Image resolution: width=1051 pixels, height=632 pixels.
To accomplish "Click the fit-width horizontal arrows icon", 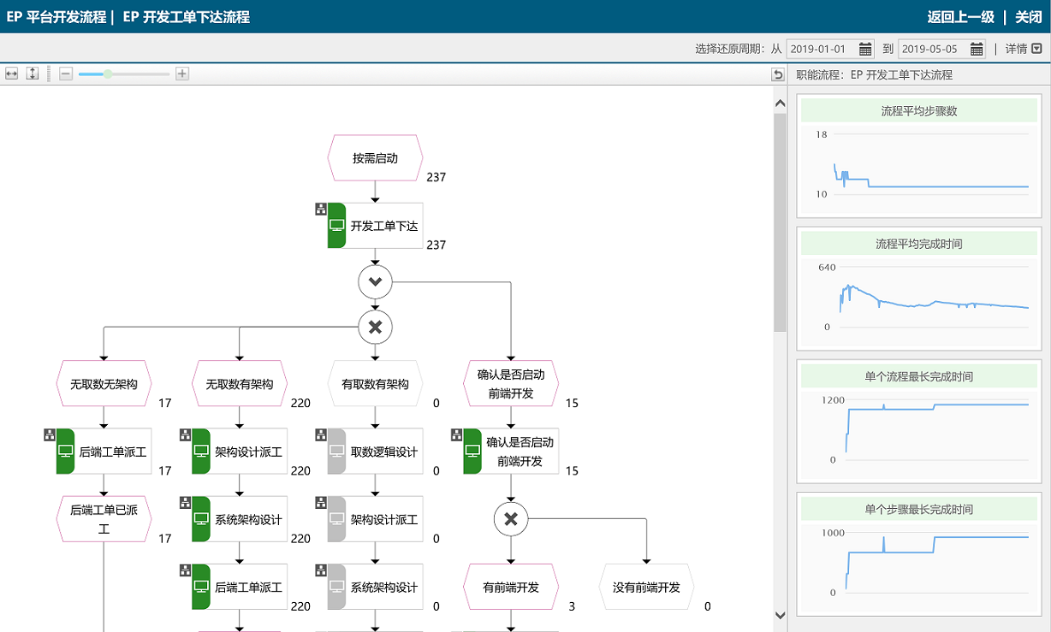I will tap(12, 74).
